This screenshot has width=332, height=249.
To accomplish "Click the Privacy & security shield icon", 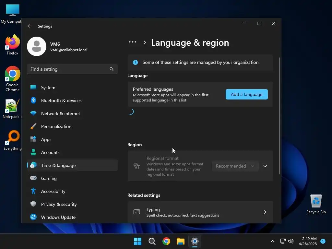I will (x=33, y=204).
